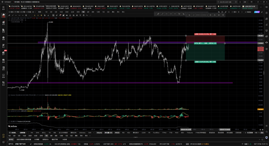This screenshot has height=146, width=269.
Task: Select the eraser tool in drawing toolbar
Action: pos(57,15)
